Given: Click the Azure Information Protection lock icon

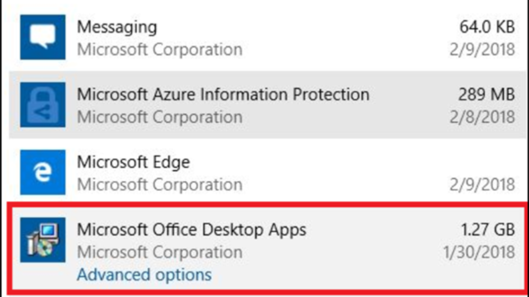Looking at the screenshot, I should coord(43,105).
